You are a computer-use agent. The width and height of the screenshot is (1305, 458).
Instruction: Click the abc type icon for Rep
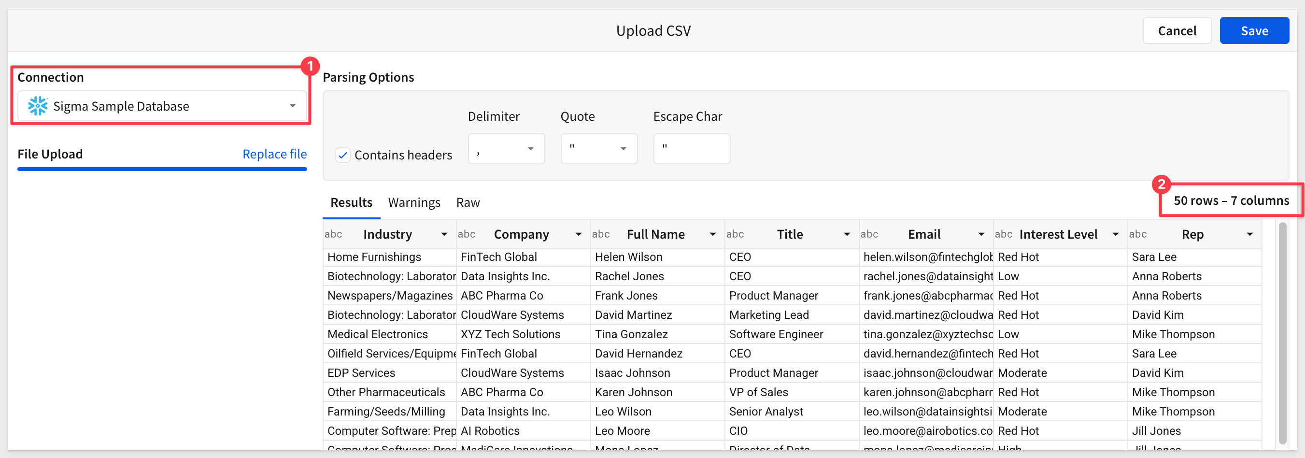1138,234
